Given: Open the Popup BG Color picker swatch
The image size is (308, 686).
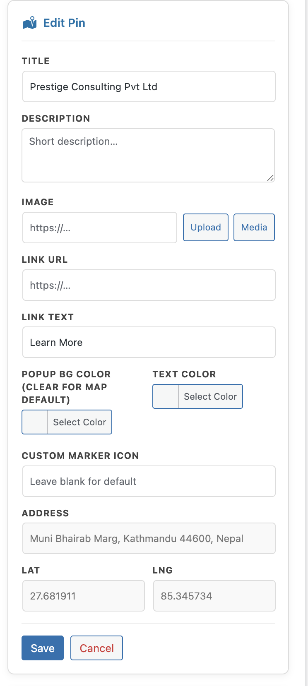Looking at the screenshot, I should 34,422.
